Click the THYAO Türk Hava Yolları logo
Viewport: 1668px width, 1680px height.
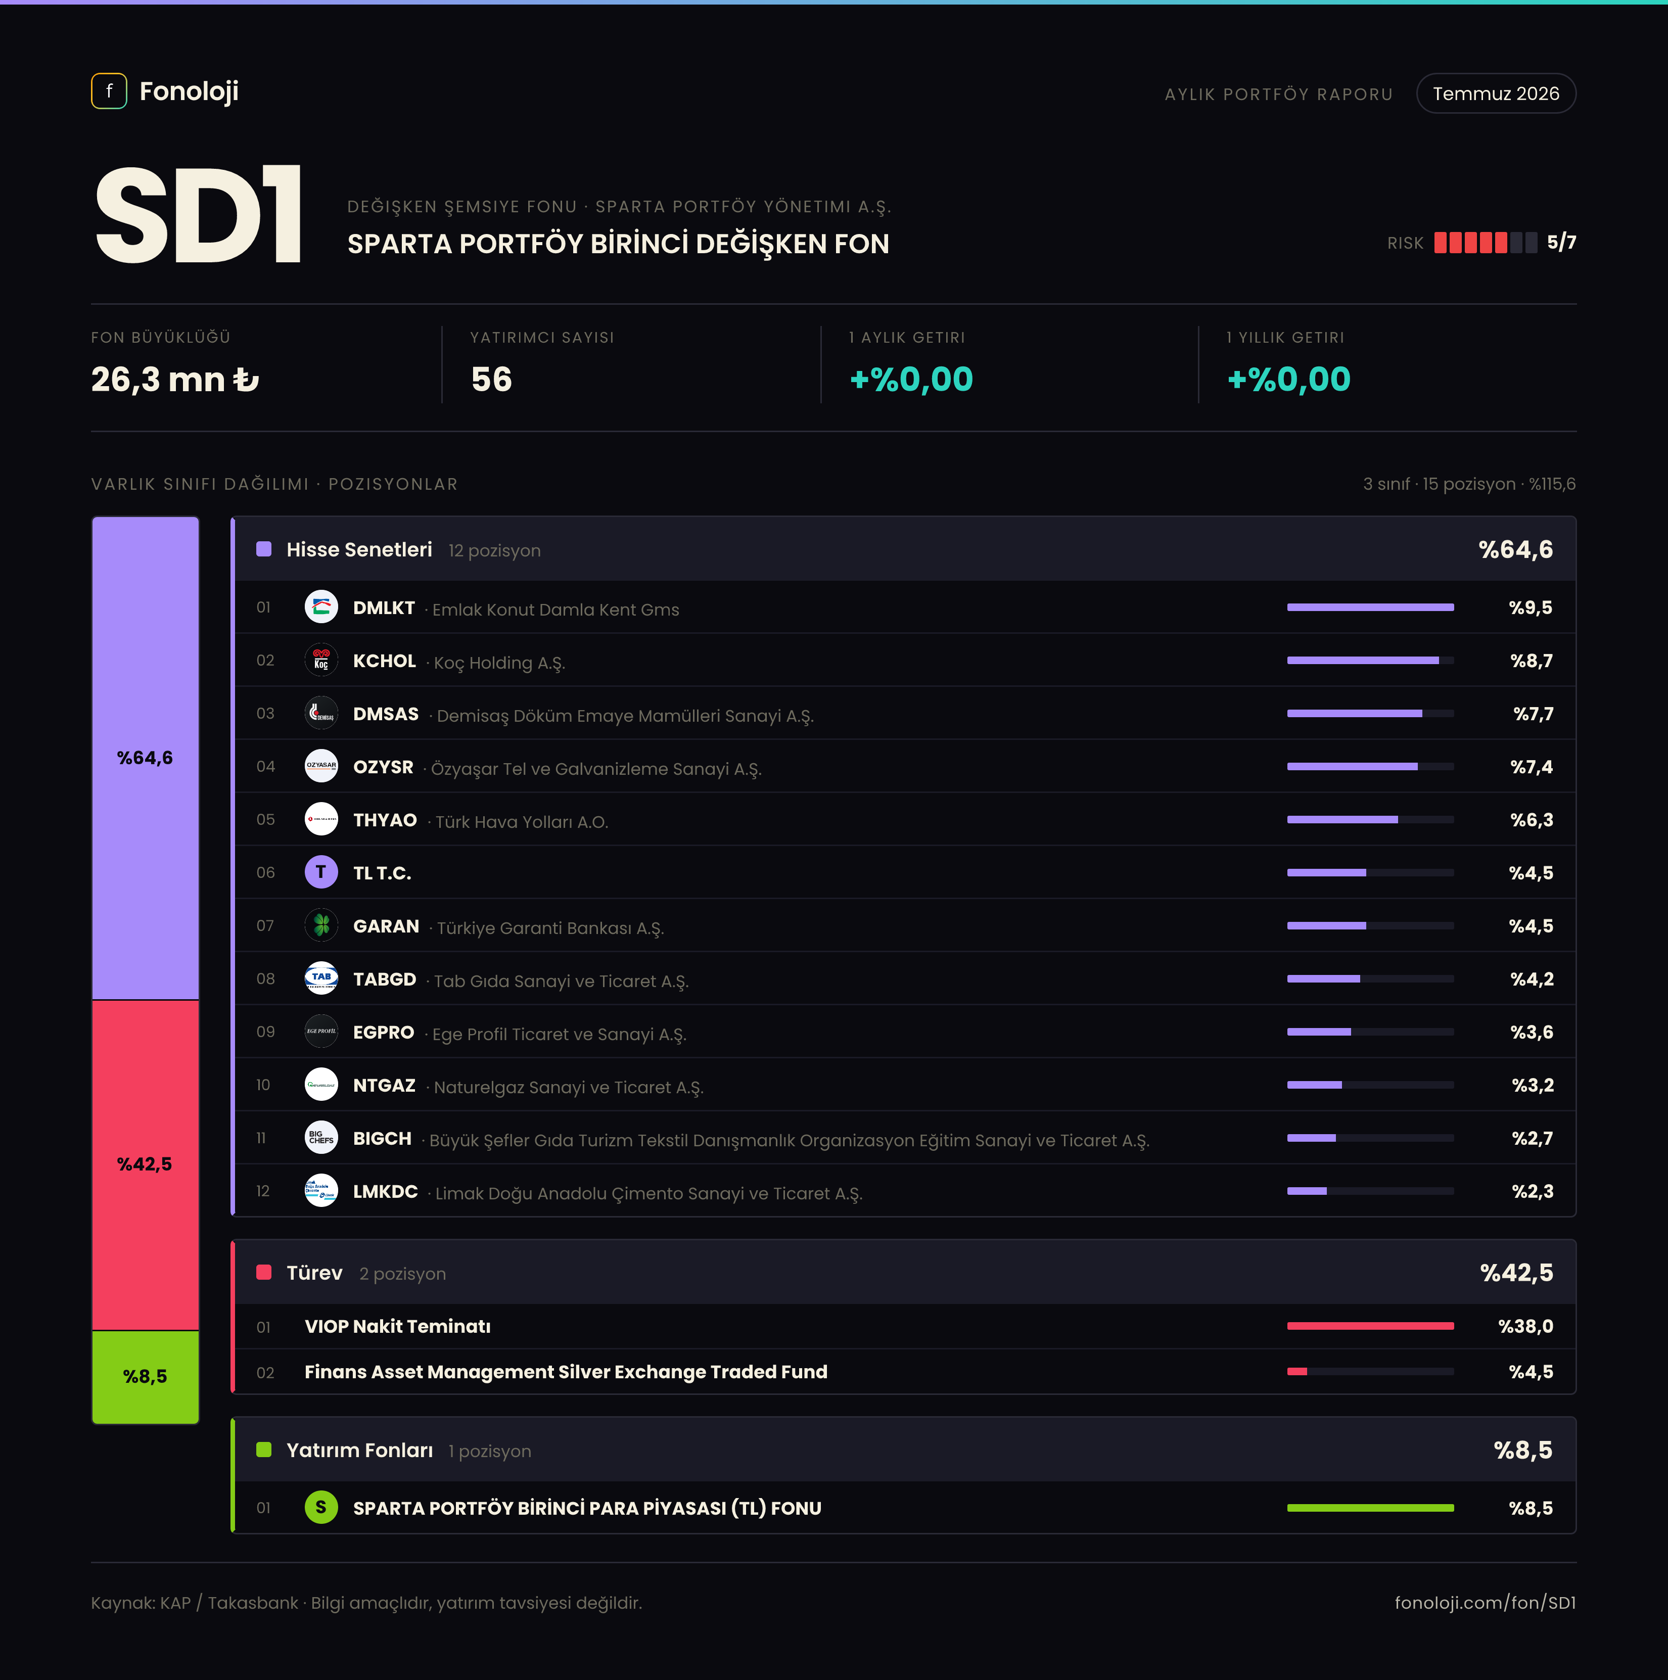[321, 819]
